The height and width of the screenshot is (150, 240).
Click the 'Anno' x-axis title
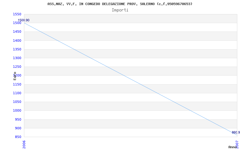pos(232,147)
